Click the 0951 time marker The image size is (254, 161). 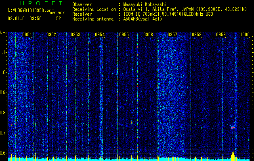click(x=27, y=35)
